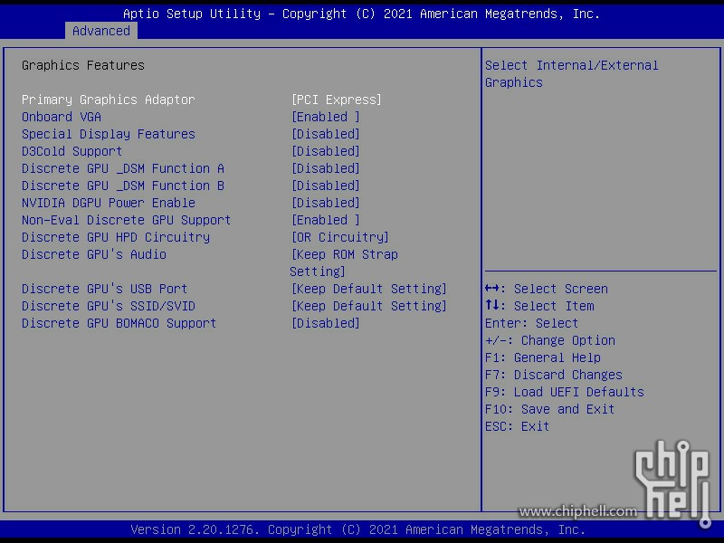
Task: Select Discrete GPU's Audio item
Action: [x=94, y=254]
